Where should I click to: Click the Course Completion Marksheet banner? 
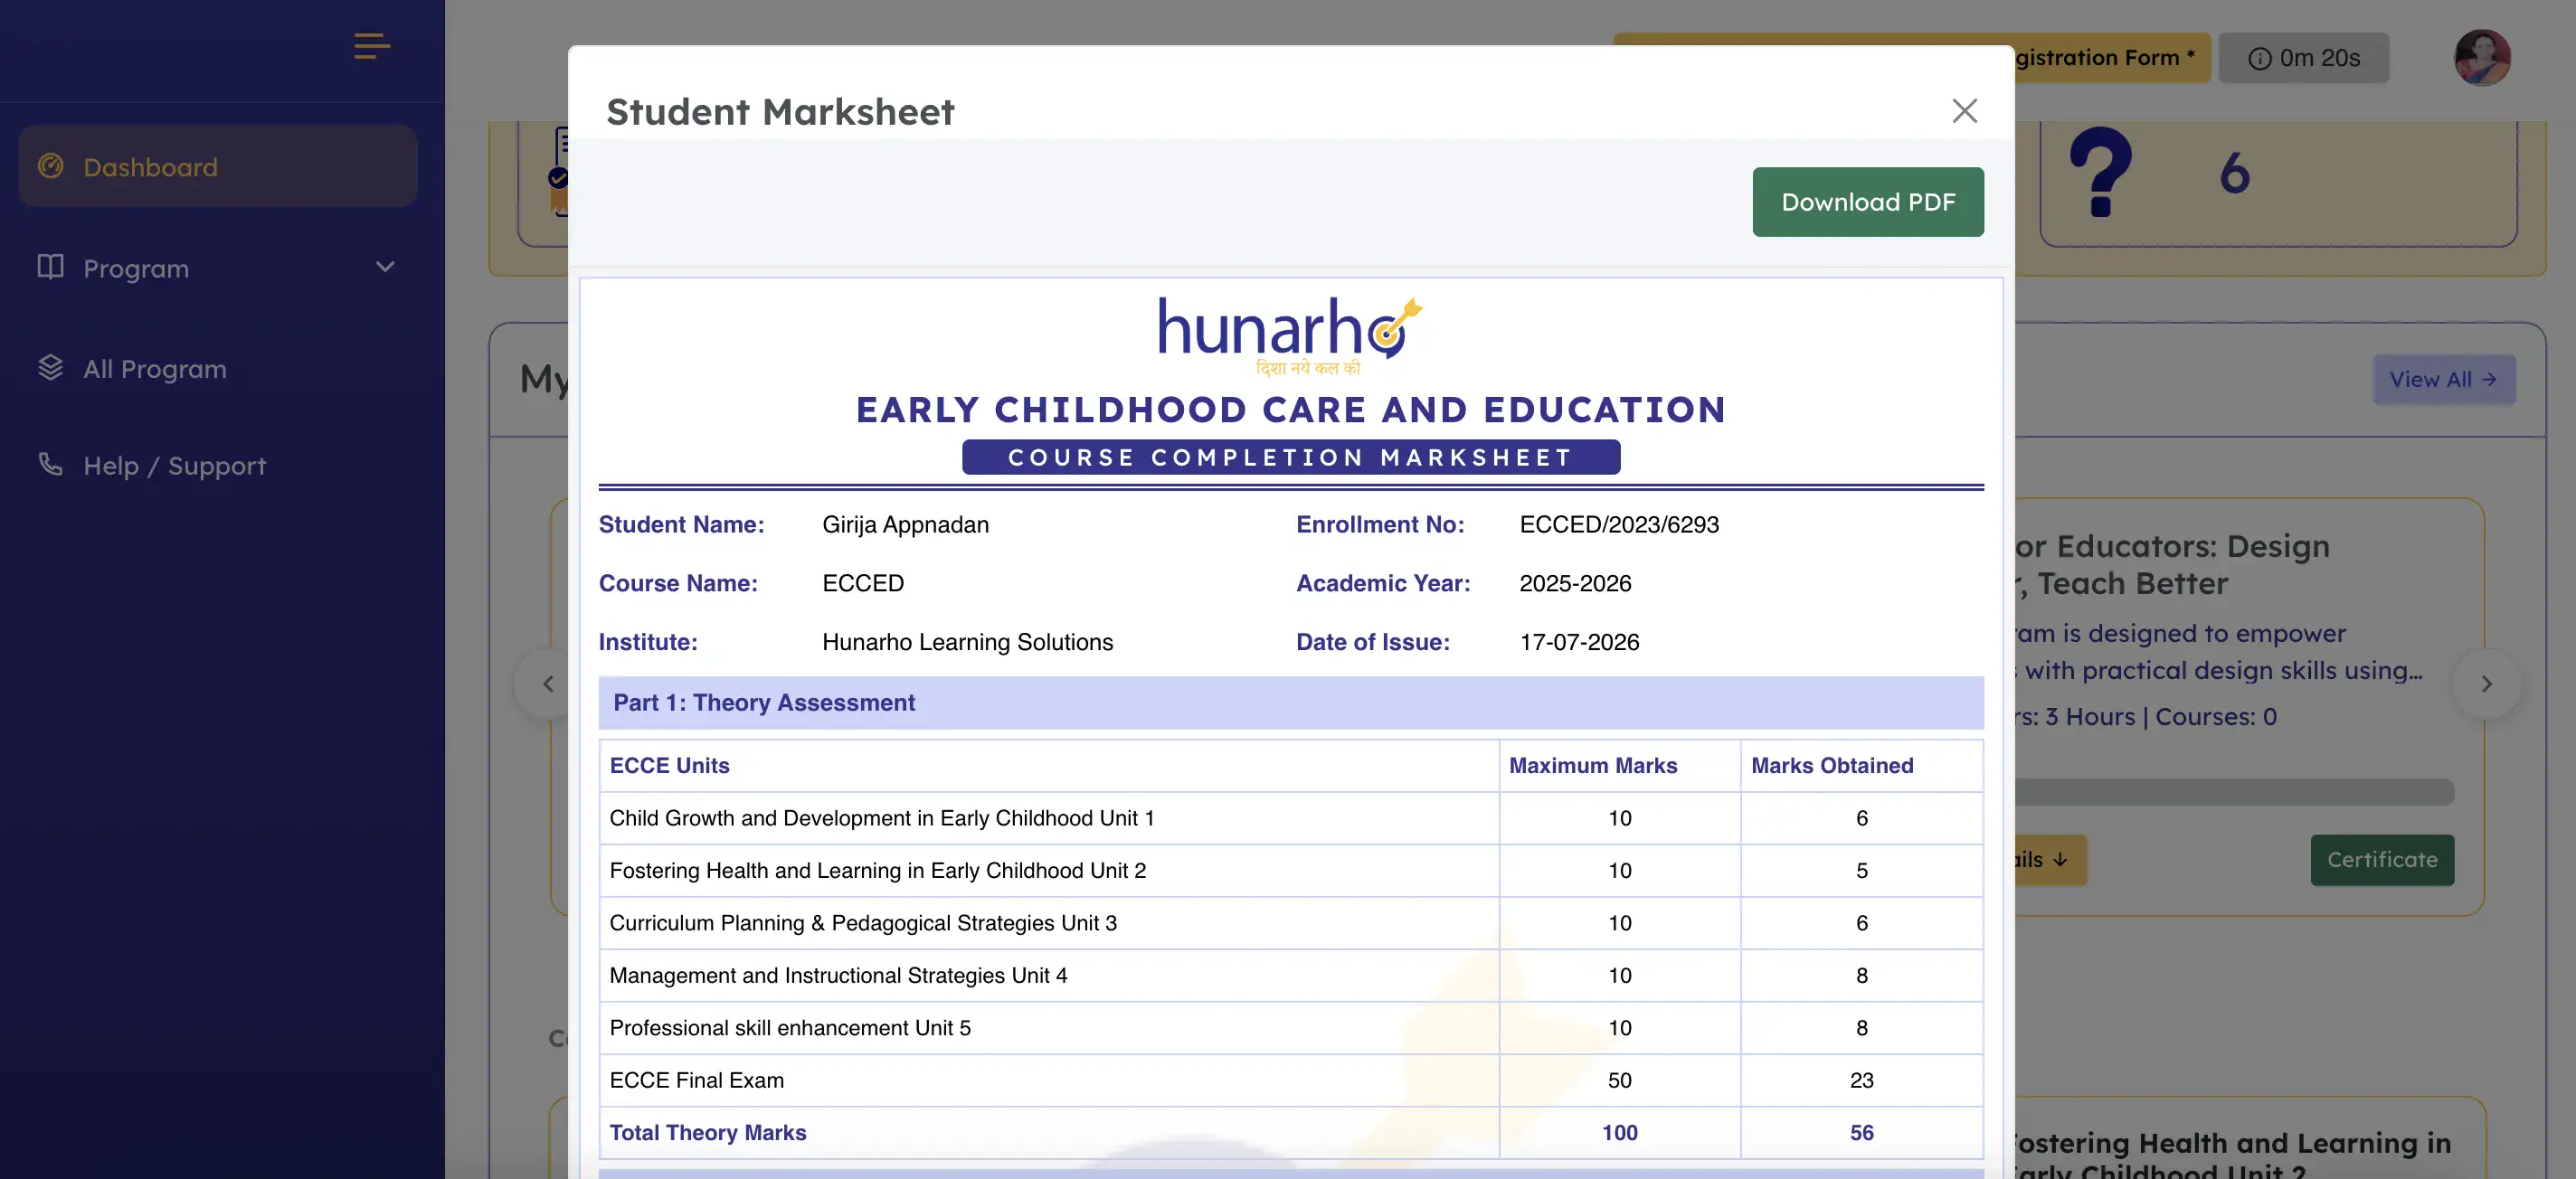coord(1291,457)
